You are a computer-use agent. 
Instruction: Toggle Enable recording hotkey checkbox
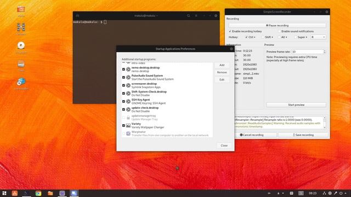[230, 31]
